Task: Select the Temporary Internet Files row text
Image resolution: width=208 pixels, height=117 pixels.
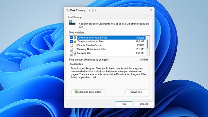Action: click(x=90, y=42)
